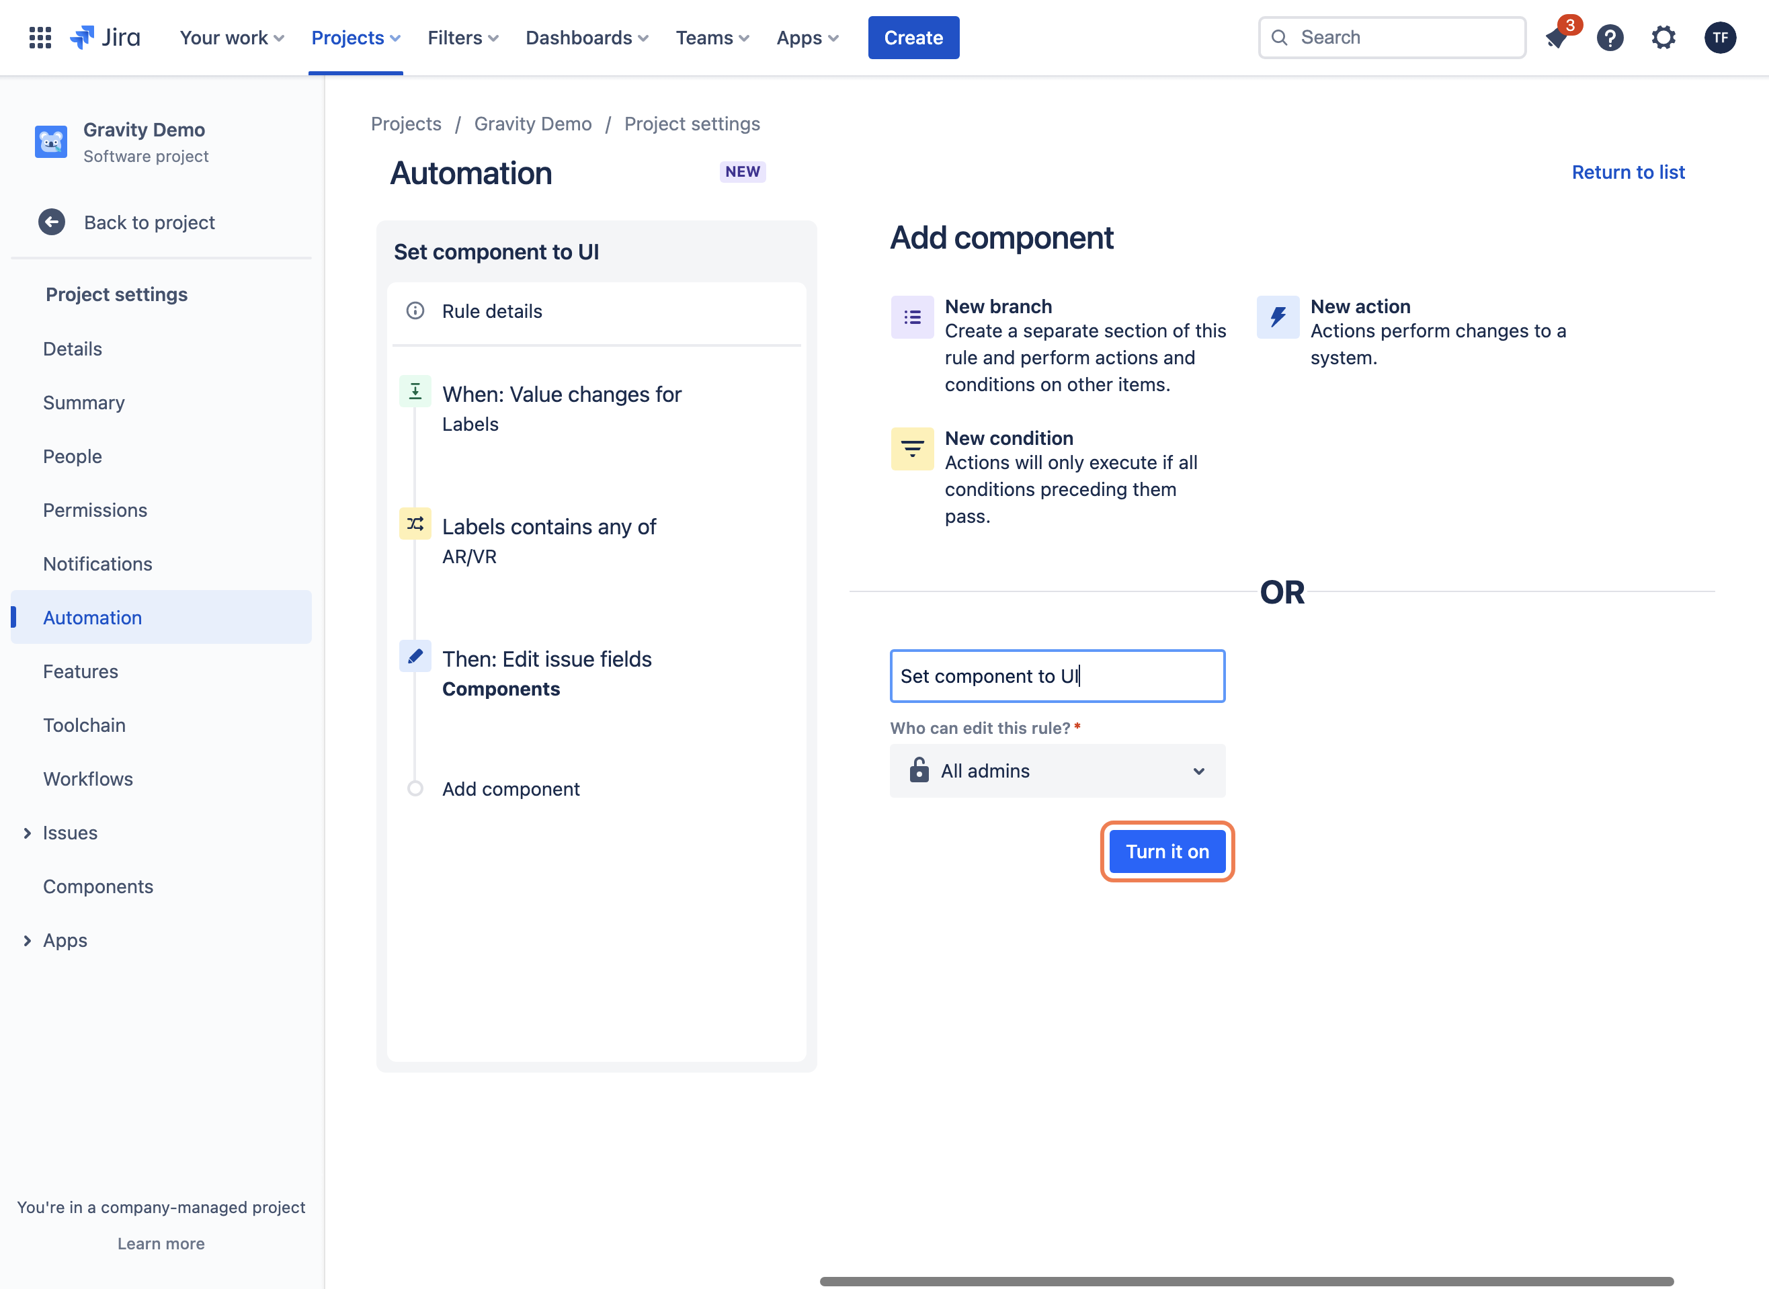Screen dimensions: 1769x1289
Task: Click the rule name input field
Action: (1057, 675)
